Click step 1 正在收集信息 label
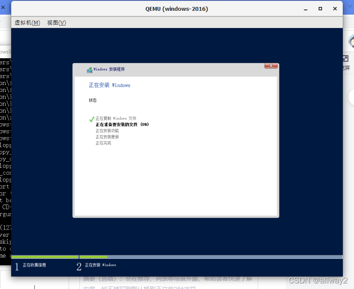 (x=34, y=265)
